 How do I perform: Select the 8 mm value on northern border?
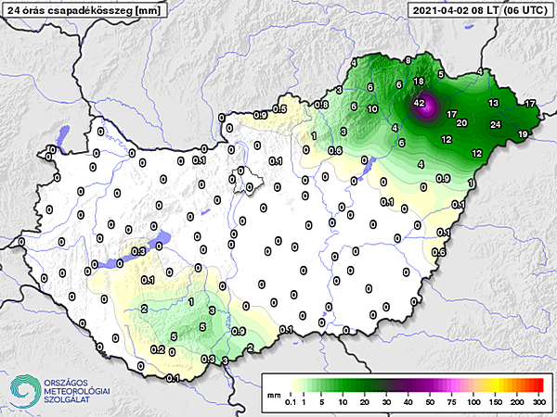click(x=408, y=61)
